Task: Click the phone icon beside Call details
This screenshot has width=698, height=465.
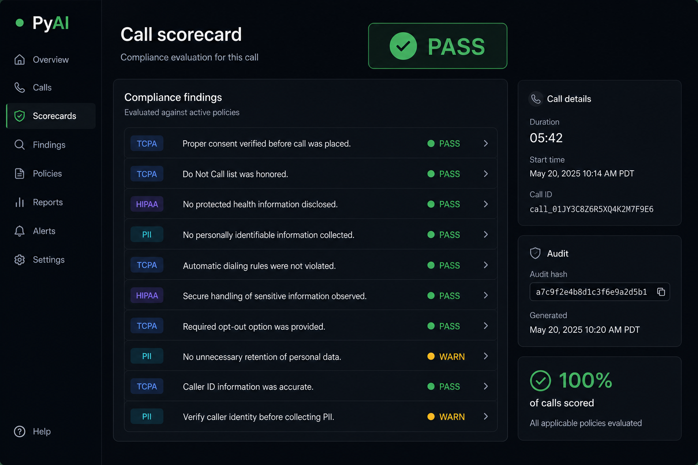Action: pos(536,99)
